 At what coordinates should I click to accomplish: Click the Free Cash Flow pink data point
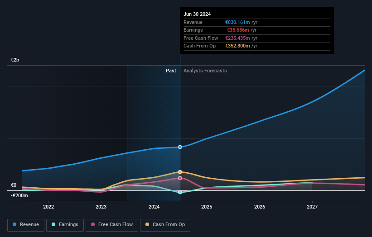coord(180,178)
